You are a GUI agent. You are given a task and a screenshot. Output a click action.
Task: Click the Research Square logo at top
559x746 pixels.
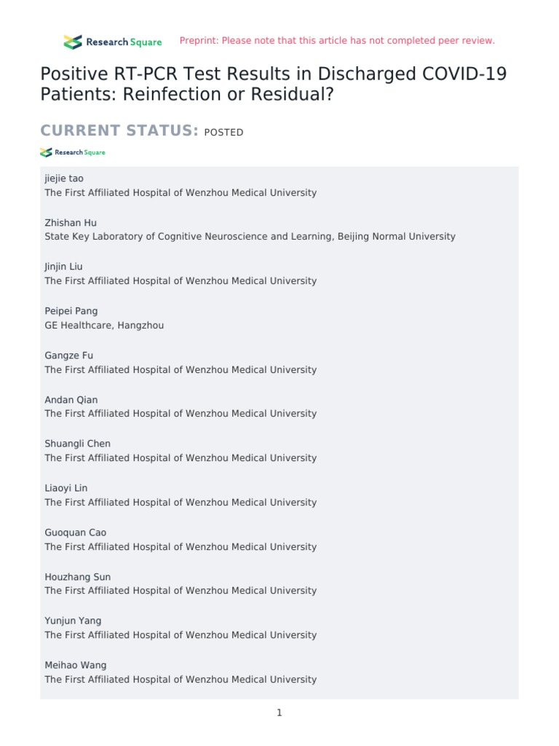click(113, 42)
